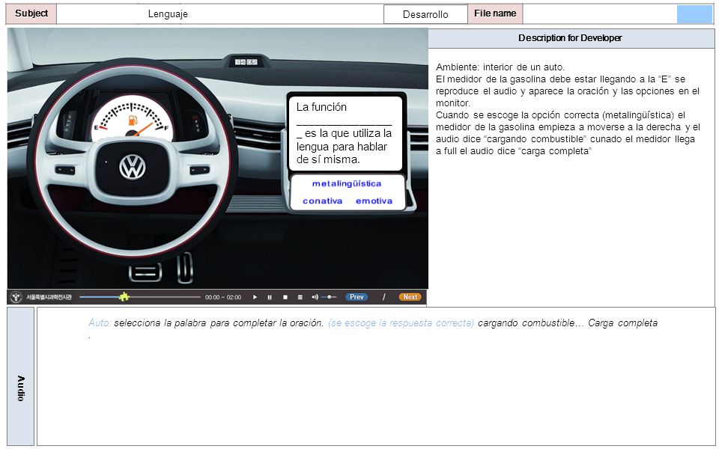Click the Korean title text in player bar
This screenshot has height=449, width=719.
[49, 297]
